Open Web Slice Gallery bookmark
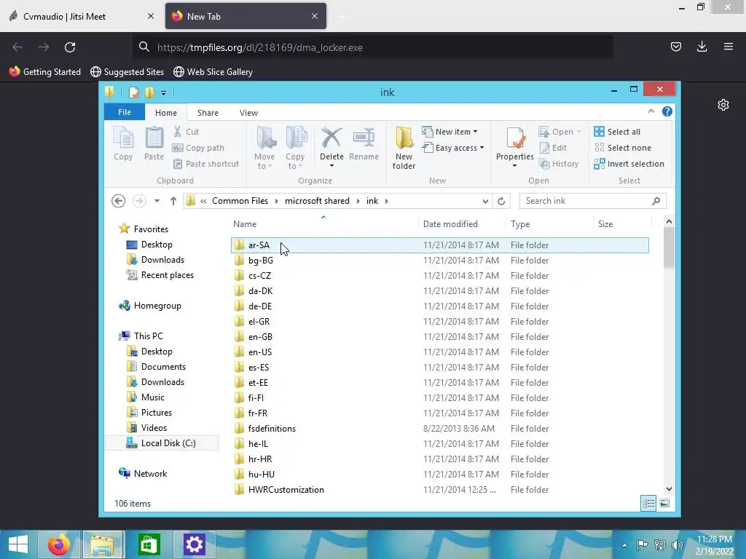The height and width of the screenshot is (559, 746). [213, 72]
